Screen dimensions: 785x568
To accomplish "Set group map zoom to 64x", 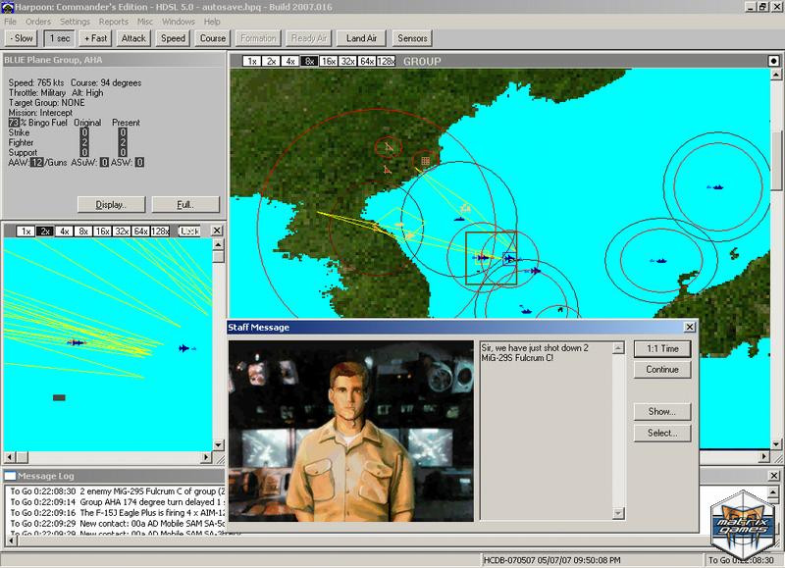I will pyautogui.click(x=366, y=61).
